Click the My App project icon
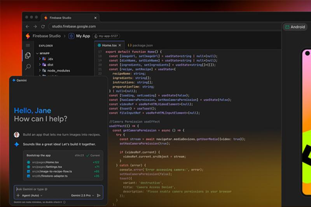Viewport: 311px width, 207px height. pos(71,36)
